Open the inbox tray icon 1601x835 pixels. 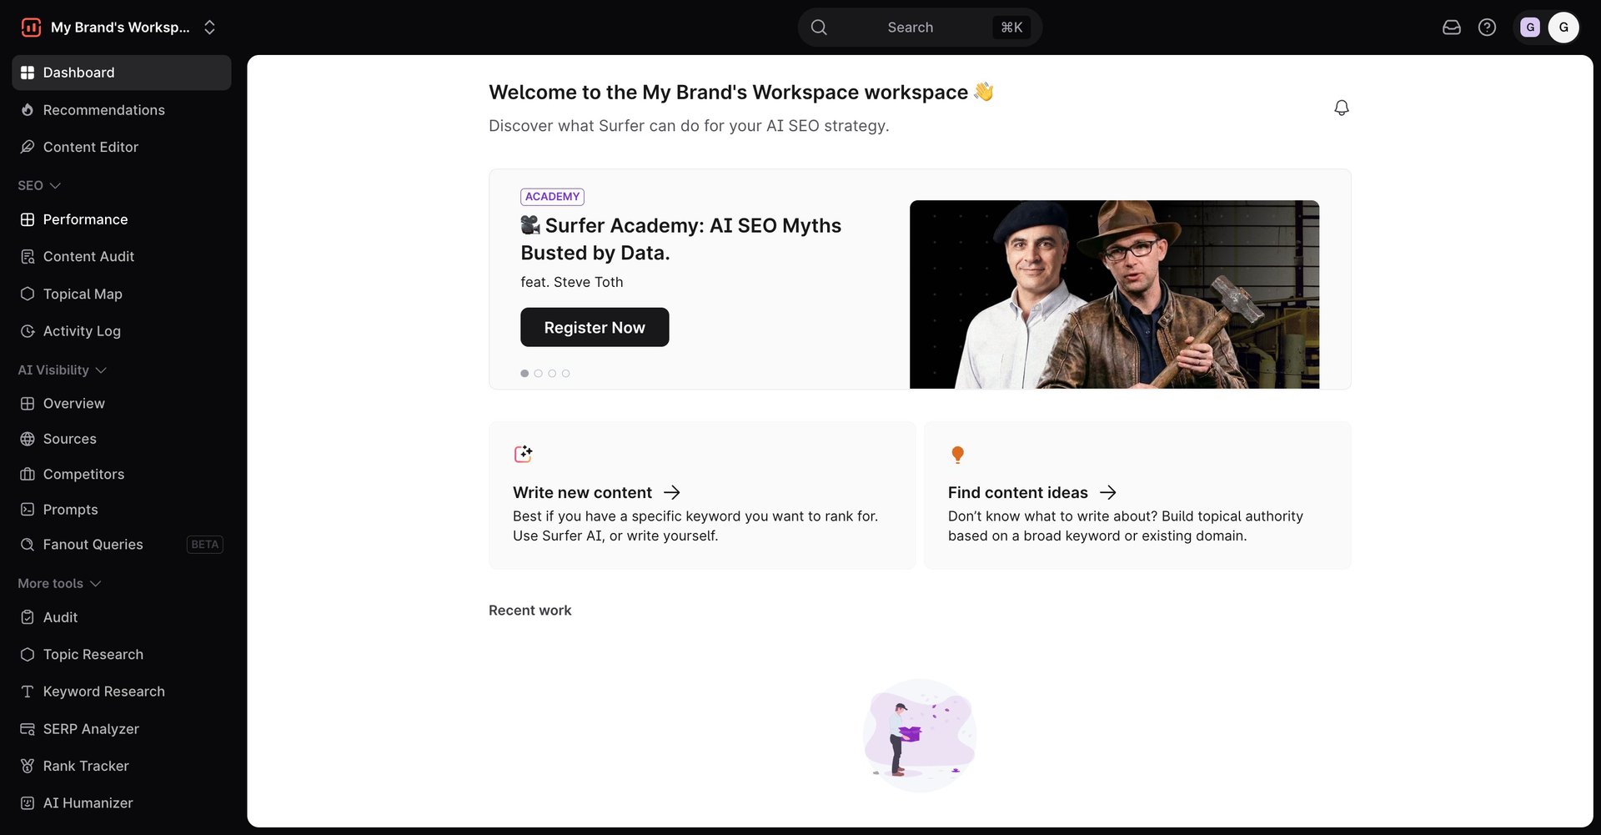1451,28
